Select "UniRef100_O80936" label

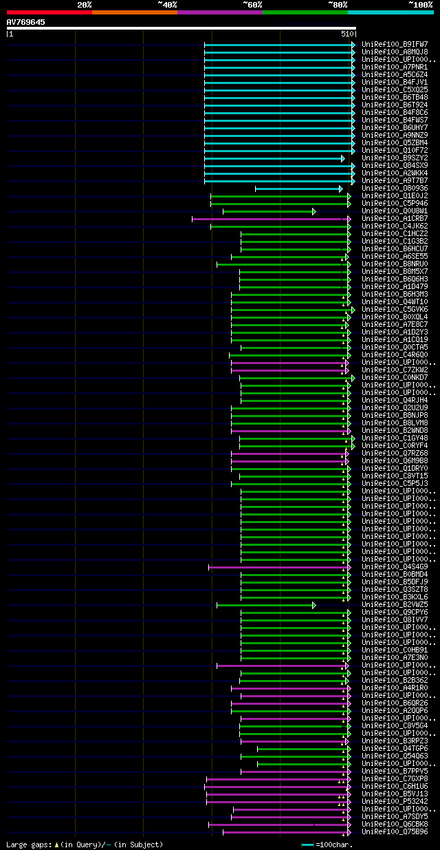click(395, 189)
